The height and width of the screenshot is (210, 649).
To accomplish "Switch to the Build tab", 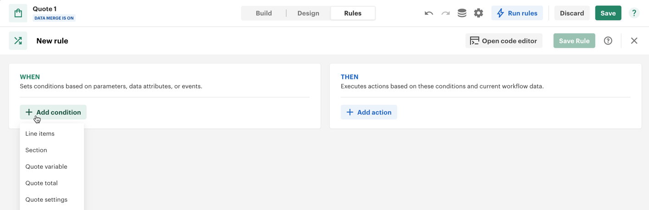I will point(264,13).
